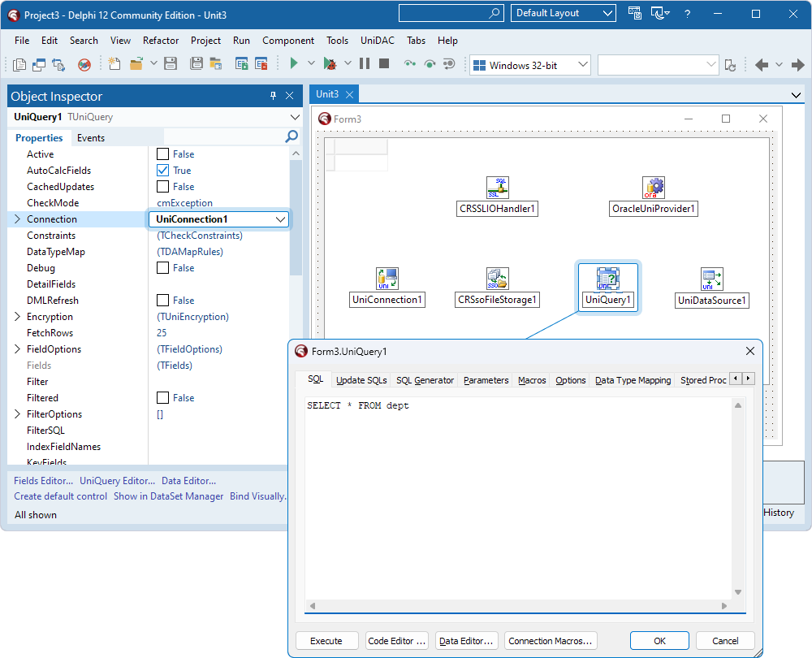Select the UniDataSource1 component

[x=711, y=279]
